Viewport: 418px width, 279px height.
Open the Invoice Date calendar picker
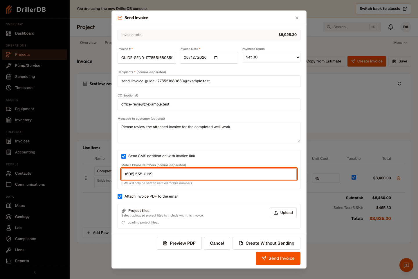[216, 58]
